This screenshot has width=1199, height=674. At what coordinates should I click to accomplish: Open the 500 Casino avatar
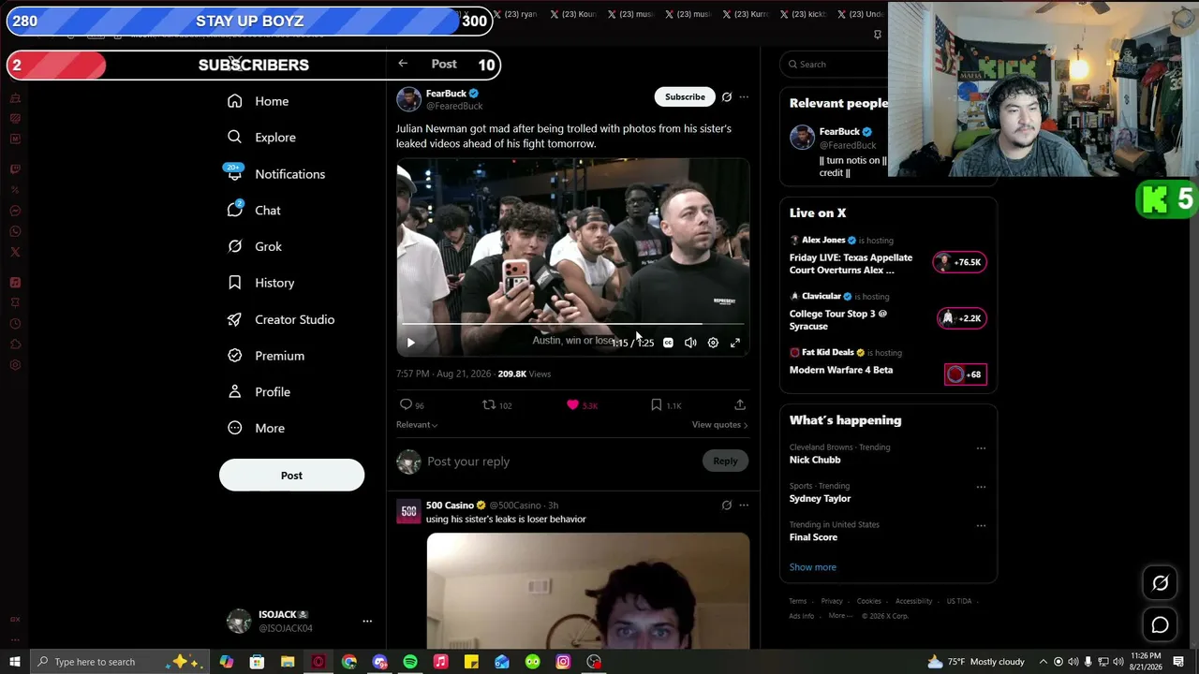click(408, 512)
